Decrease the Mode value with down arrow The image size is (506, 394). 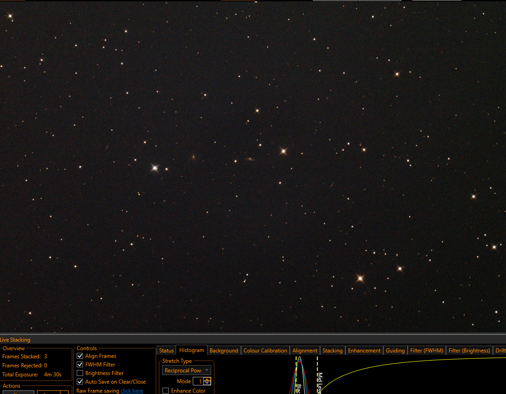[207, 383]
